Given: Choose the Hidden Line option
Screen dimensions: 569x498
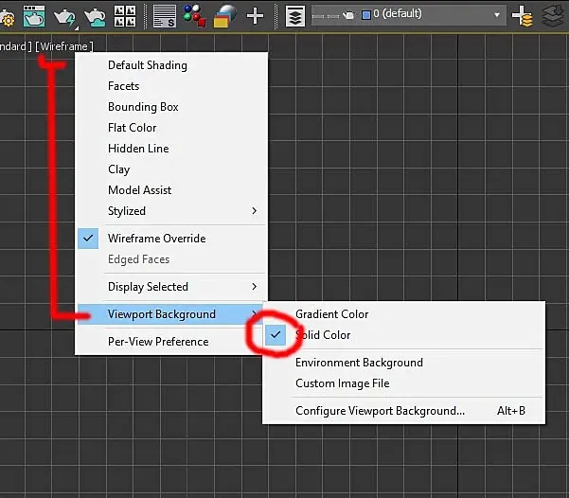Looking at the screenshot, I should tap(171, 149).
